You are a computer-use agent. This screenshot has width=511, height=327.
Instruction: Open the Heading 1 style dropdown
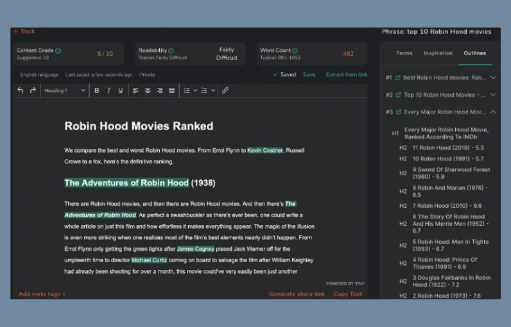coord(64,90)
